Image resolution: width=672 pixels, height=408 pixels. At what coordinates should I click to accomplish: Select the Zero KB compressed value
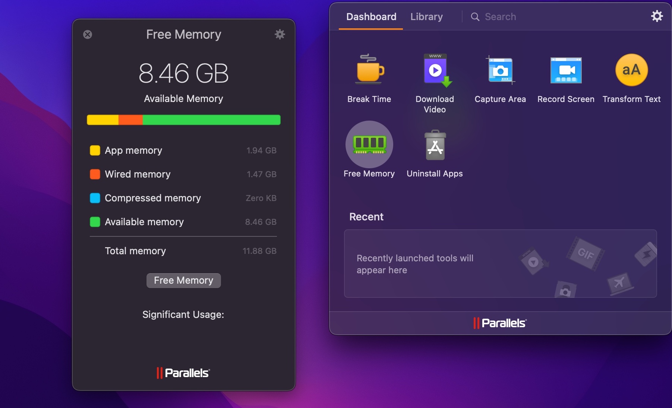[261, 198]
